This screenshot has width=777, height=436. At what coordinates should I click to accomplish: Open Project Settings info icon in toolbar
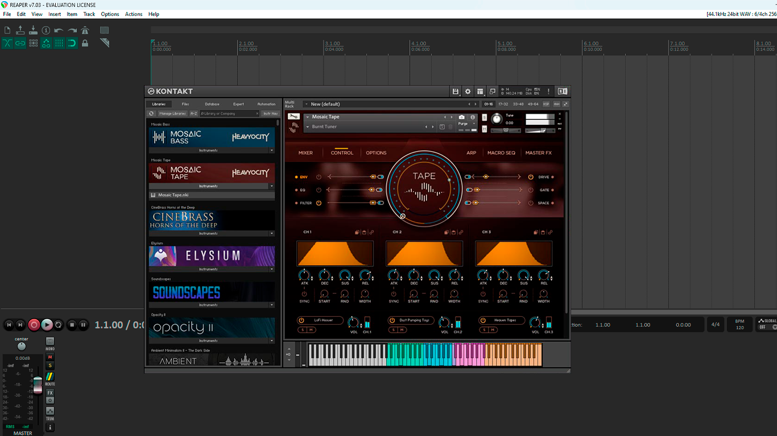pos(46,30)
